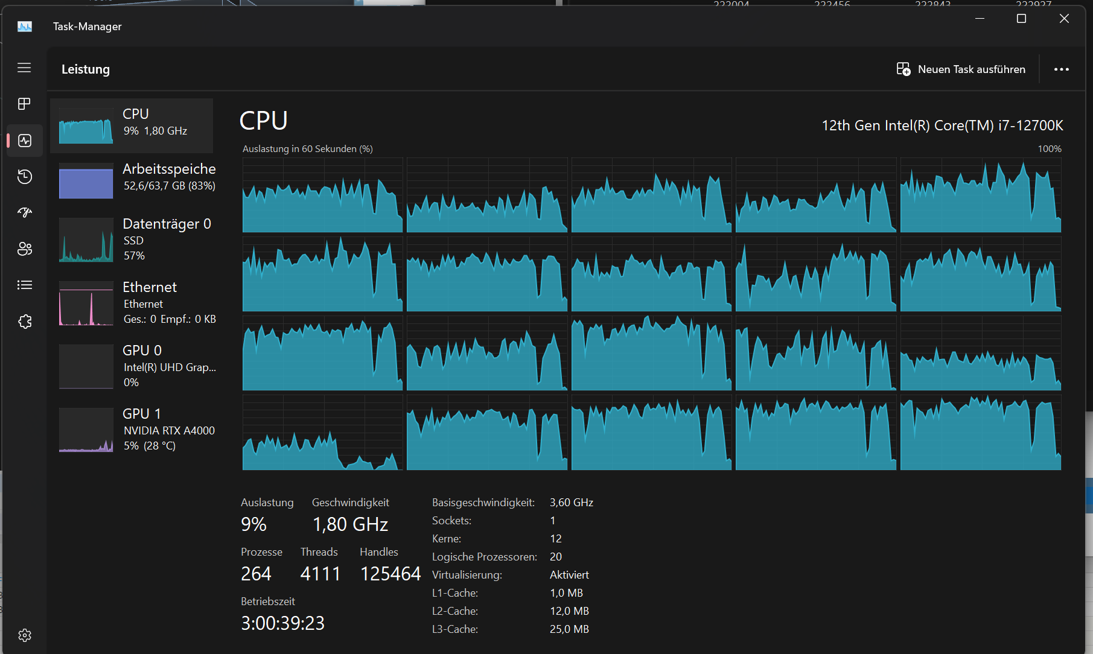Open the App history page icon
The image size is (1093, 654).
click(x=25, y=176)
